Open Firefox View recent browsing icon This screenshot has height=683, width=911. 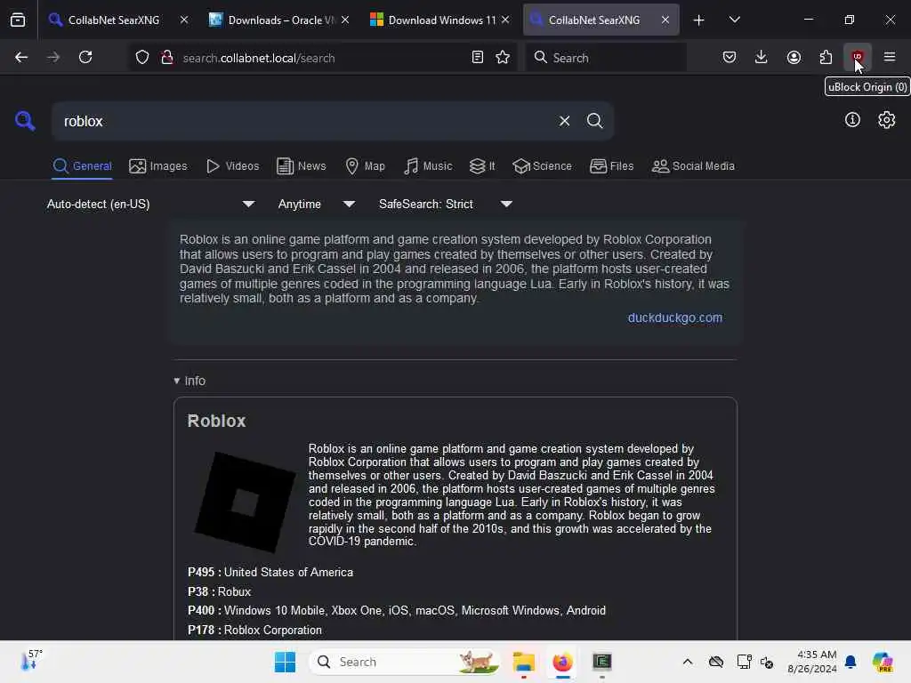click(x=18, y=20)
